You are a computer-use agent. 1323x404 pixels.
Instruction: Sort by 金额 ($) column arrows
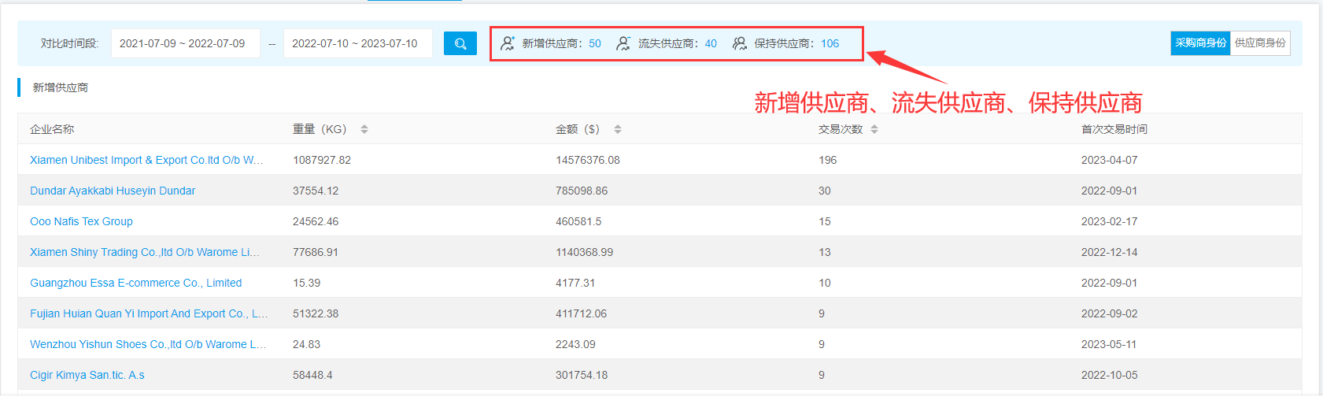click(618, 129)
